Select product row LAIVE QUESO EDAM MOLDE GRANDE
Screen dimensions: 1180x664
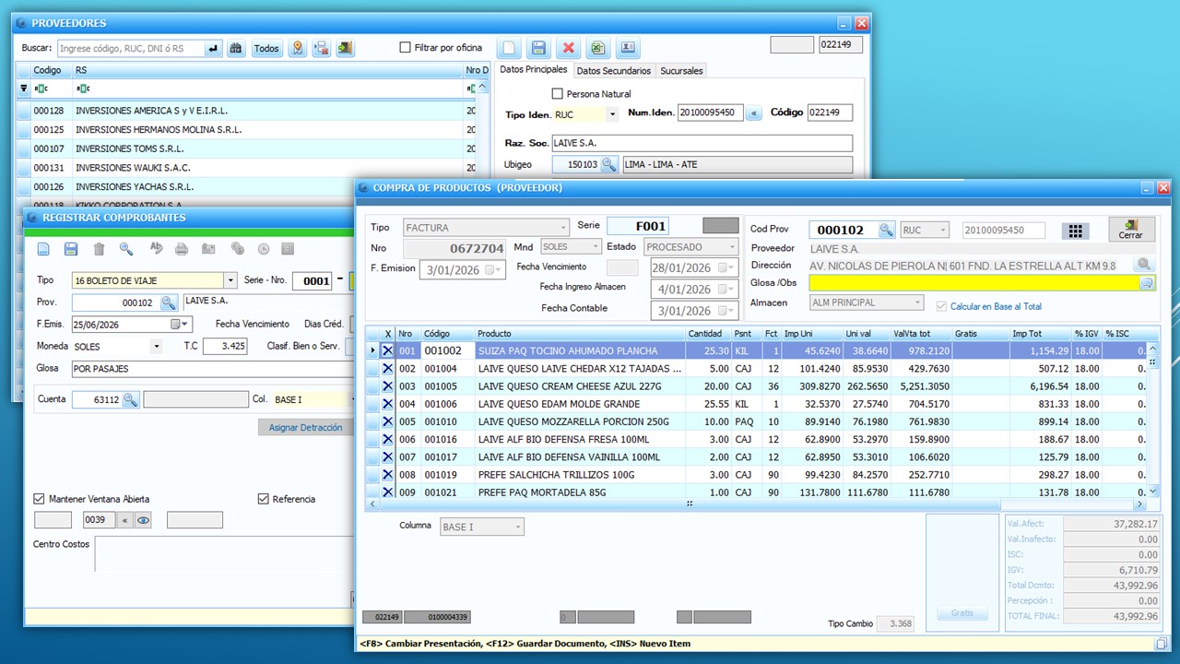pyautogui.click(x=757, y=404)
